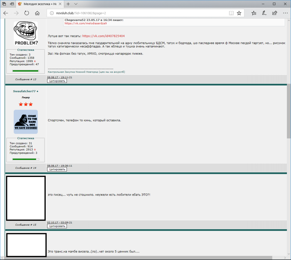Expand the tab previews chevron
The width and height of the screenshot is (291, 260).
point(76,4)
